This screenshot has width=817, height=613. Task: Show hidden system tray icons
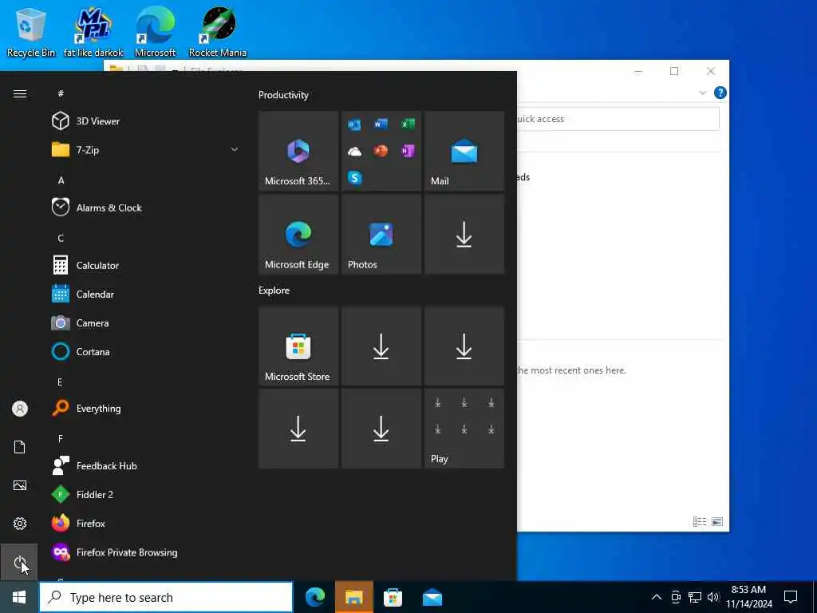click(x=657, y=597)
